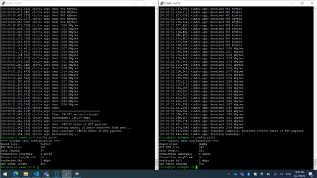
Task: Click the muted volume tray icon
Action: pyautogui.click(x=281, y=174)
